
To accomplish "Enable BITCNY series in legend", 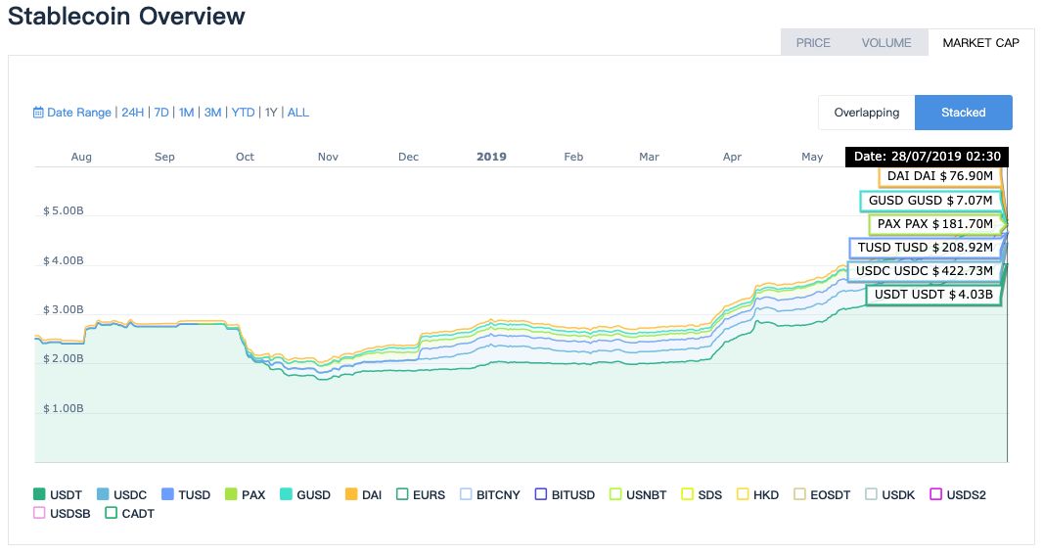I will (x=489, y=494).
